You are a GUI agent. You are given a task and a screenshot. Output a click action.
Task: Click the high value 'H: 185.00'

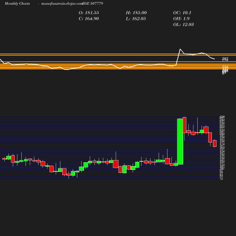pyautogui.click(x=136, y=13)
